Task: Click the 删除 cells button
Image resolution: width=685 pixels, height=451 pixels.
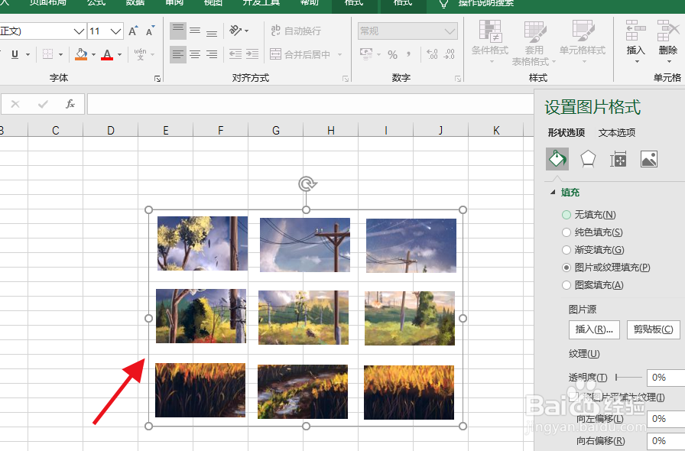Action: click(x=668, y=42)
